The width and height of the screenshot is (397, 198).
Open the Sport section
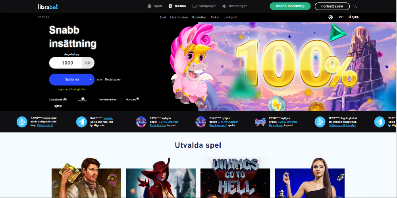point(155,6)
